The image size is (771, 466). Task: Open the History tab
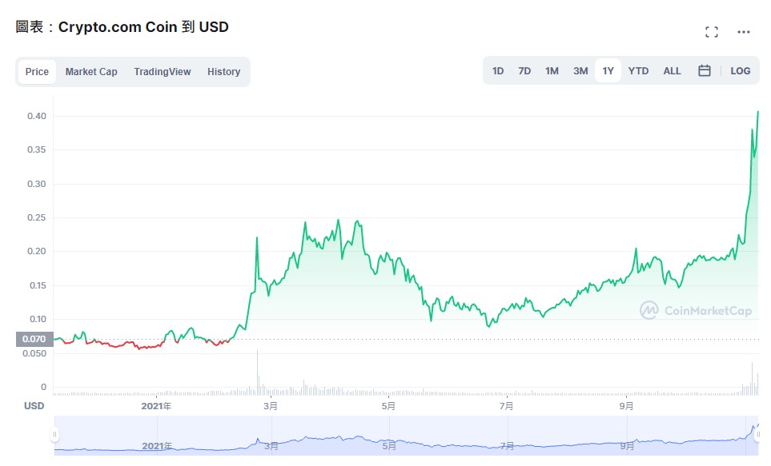(x=223, y=72)
